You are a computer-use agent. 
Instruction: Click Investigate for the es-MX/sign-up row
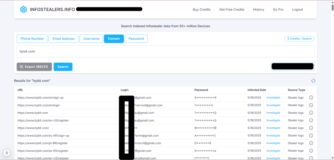273,136
